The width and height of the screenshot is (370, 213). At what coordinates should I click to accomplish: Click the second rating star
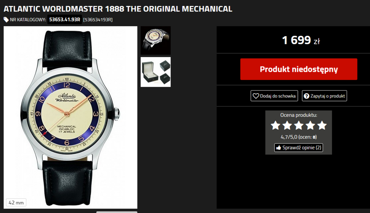(287, 125)
